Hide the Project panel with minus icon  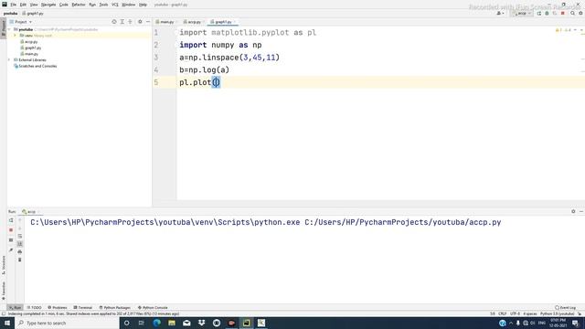click(x=148, y=22)
